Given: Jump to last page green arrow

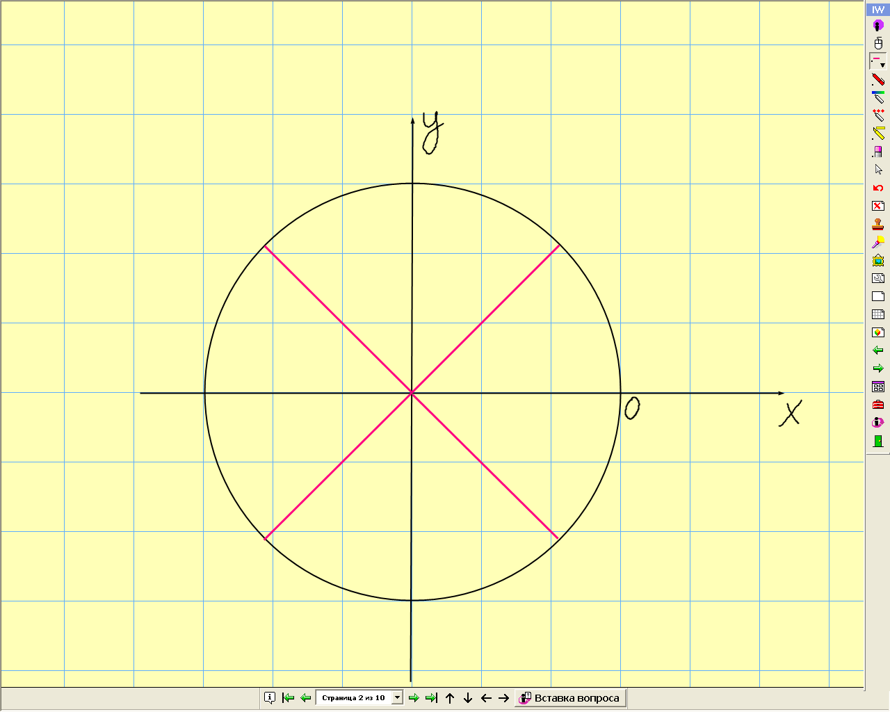Looking at the screenshot, I should tap(431, 697).
